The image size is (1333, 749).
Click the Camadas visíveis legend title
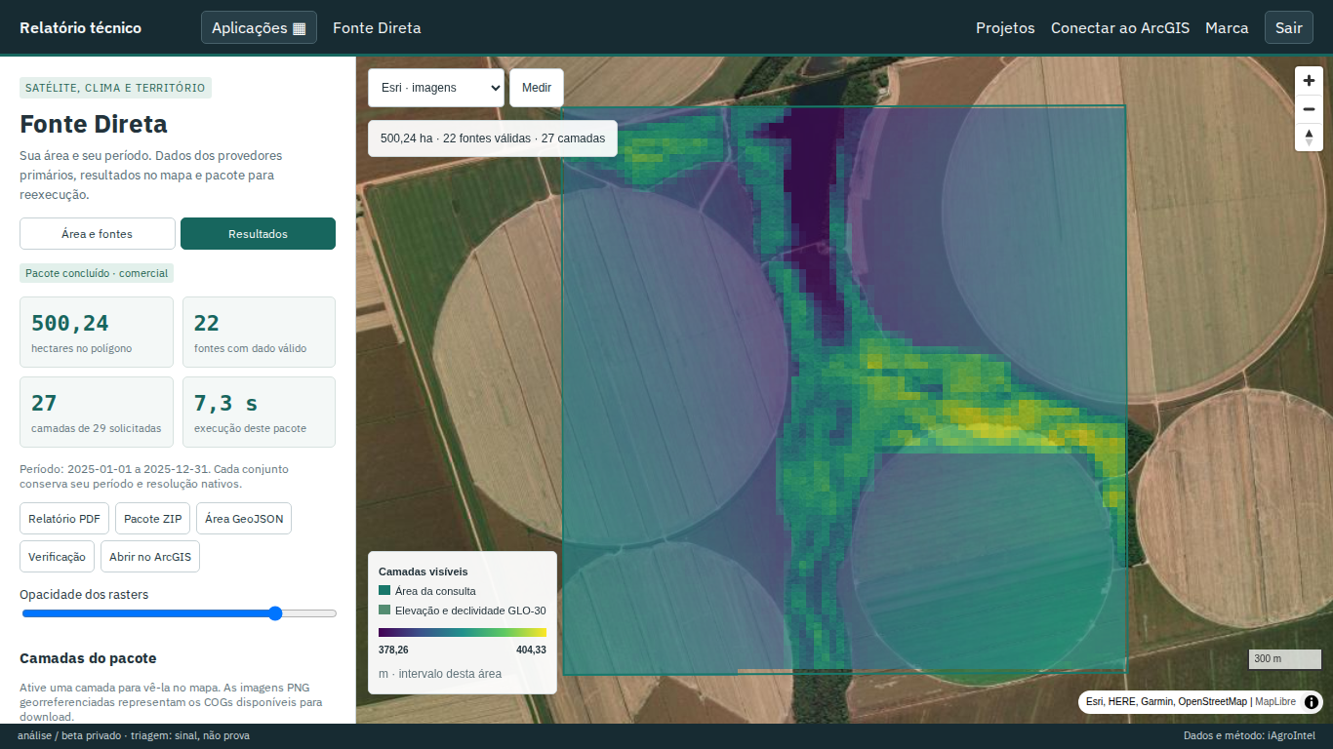[x=423, y=572]
